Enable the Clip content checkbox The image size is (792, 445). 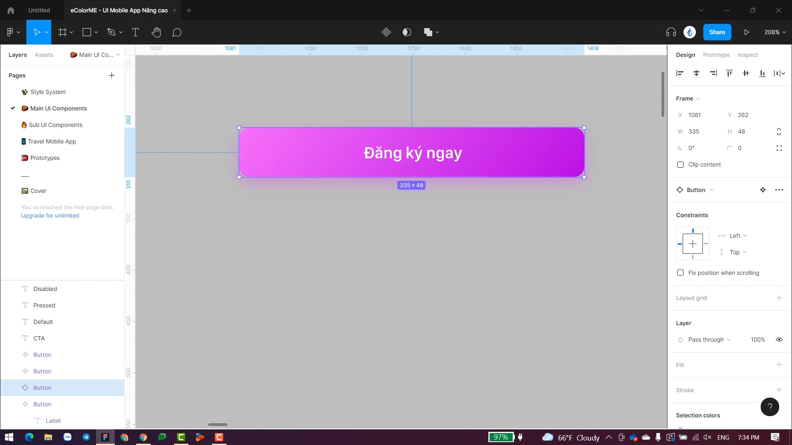(x=681, y=164)
